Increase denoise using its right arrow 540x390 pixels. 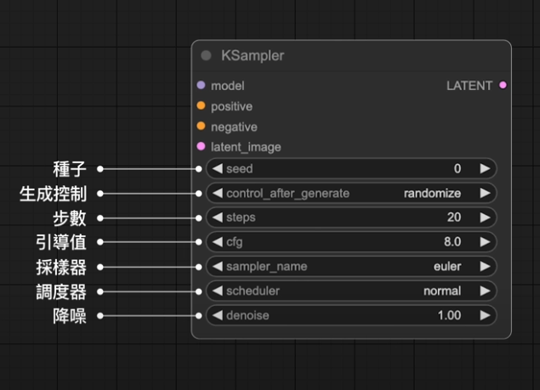(x=485, y=315)
